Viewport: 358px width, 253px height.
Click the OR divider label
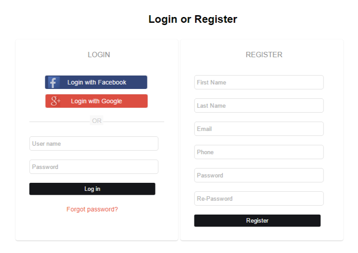tap(97, 121)
